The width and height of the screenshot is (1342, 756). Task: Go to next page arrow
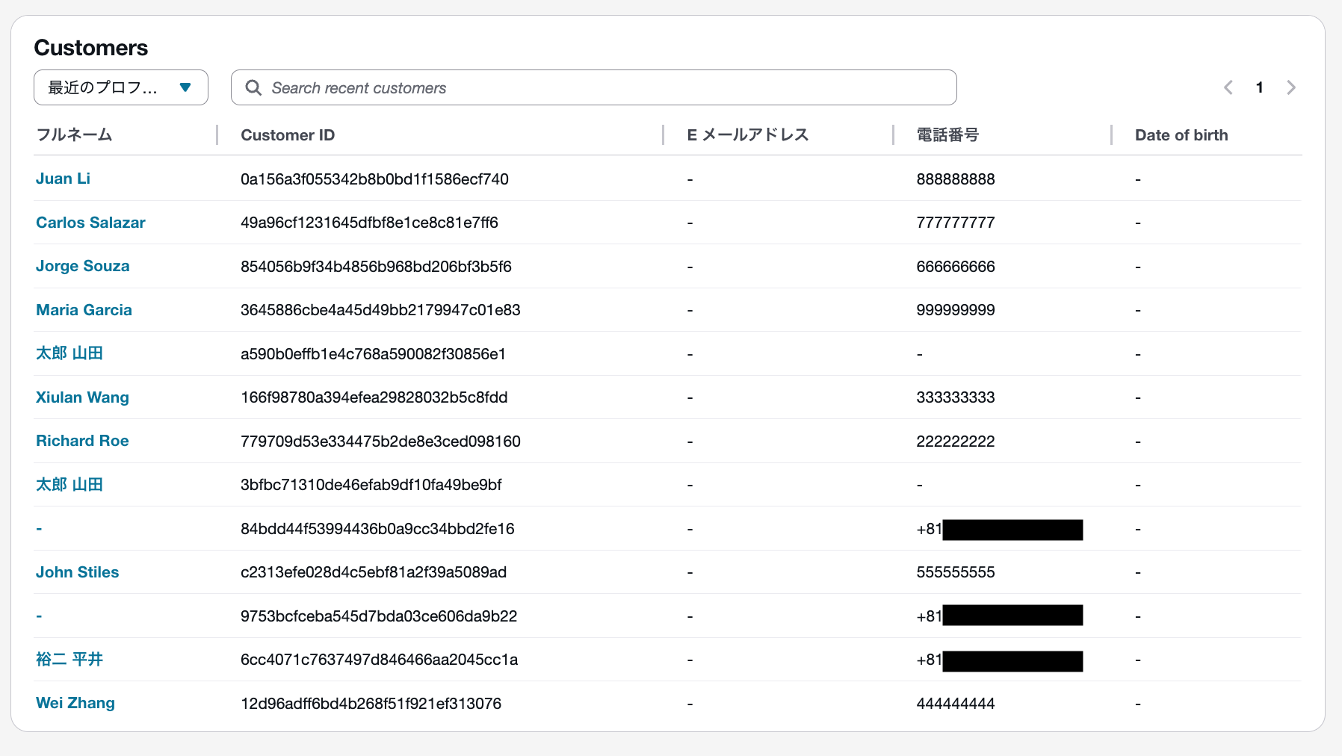tap(1291, 87)
